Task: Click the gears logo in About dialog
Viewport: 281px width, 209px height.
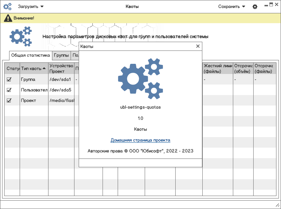Action: click(x=140, y=79)
